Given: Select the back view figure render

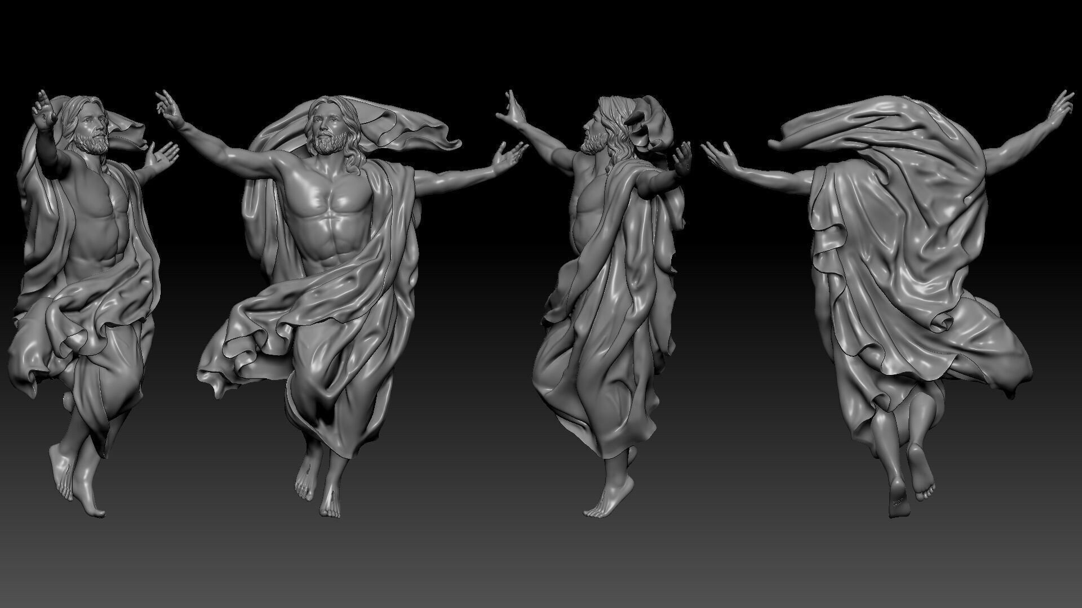Looking at the screenshot, I should click(888, 304).
